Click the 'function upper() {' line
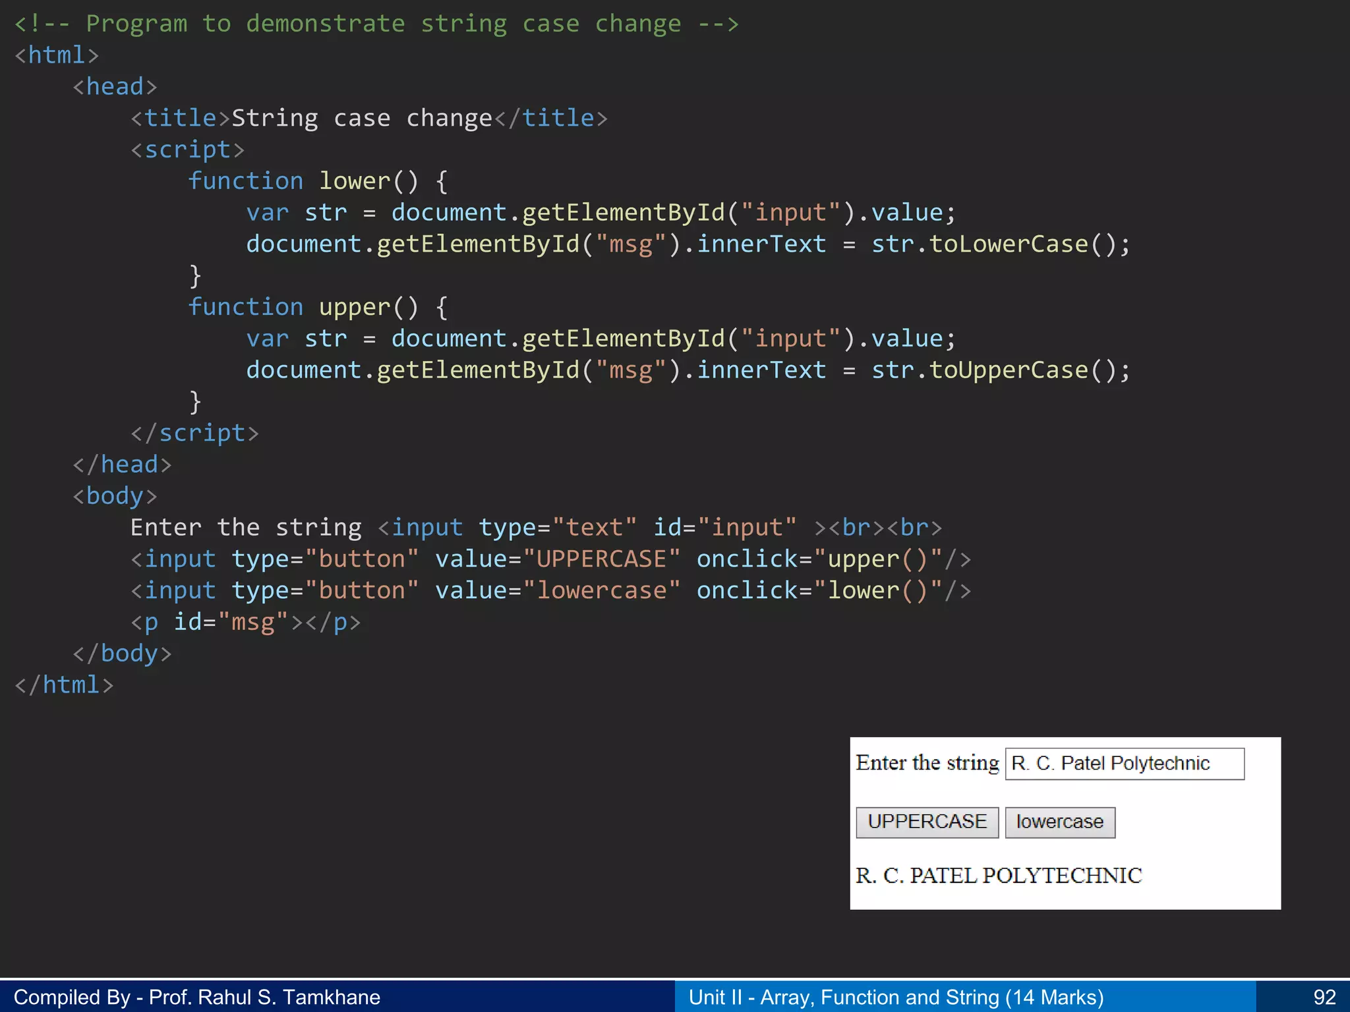1350x1012 pixels. point(318,307)
